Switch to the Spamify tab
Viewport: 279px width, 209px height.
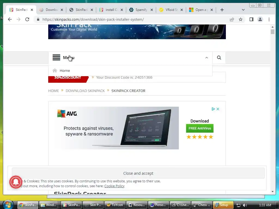pyautogui.click(x=141, y=10)
